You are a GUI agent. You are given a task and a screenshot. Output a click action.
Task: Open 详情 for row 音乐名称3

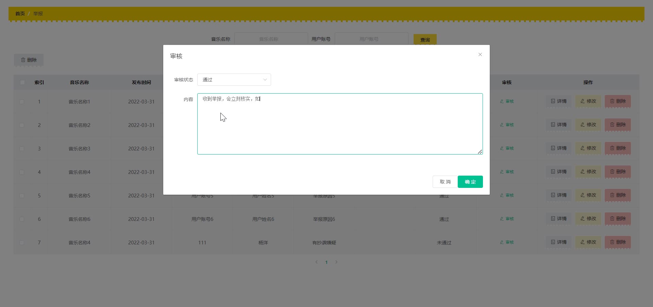tap(558, 148)
